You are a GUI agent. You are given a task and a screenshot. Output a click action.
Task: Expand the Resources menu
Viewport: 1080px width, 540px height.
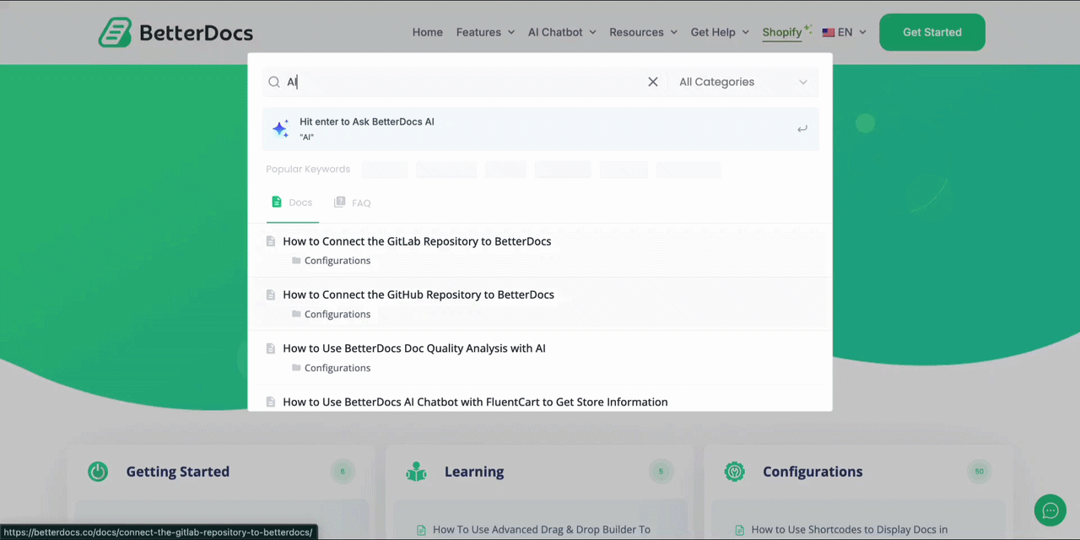coord(643,32)
